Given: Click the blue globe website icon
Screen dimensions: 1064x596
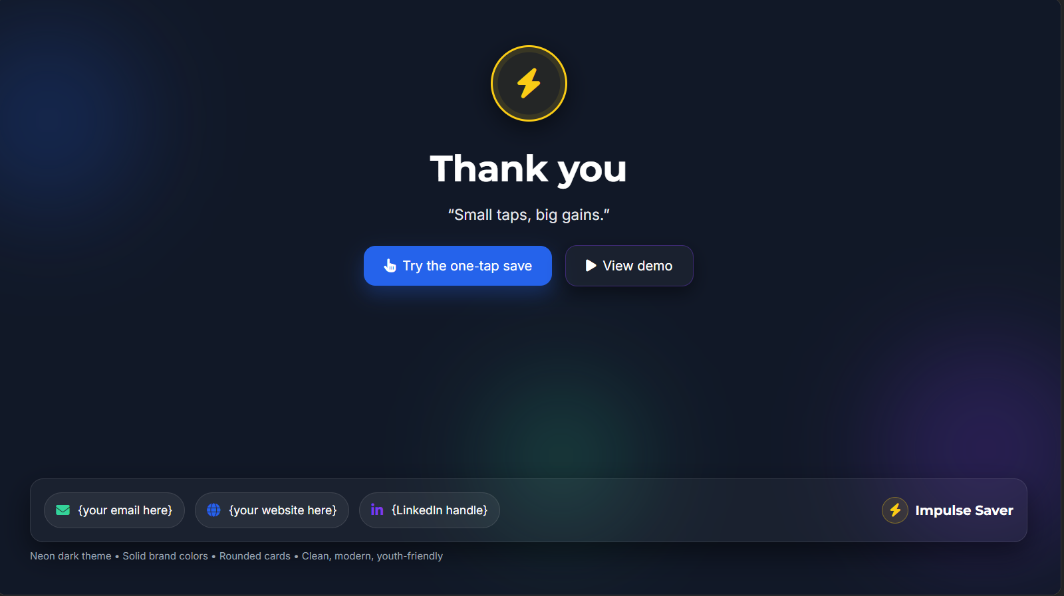Looking at the screenshot, I should (213, 510).
